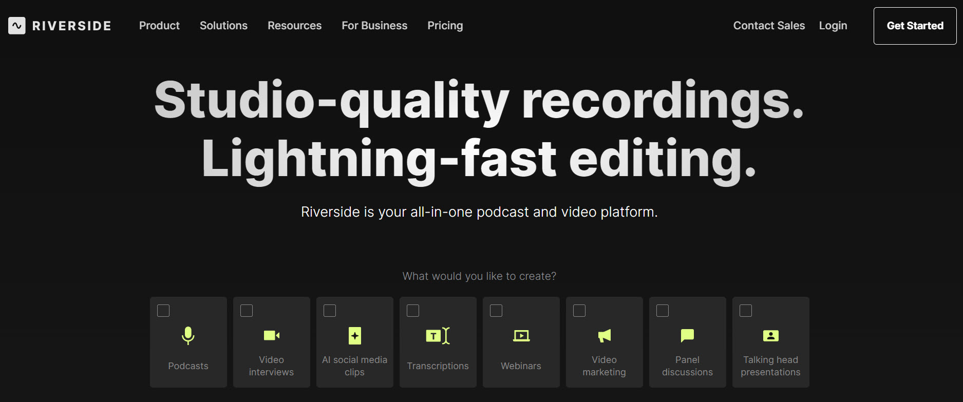Tick the AI social media clips checkbox
The width and height of the screenshot is (963, 402).
330,311
